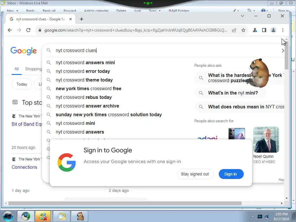Bookmark this page with the star icon
Screen dimensions: 296x222
point(243,30)
